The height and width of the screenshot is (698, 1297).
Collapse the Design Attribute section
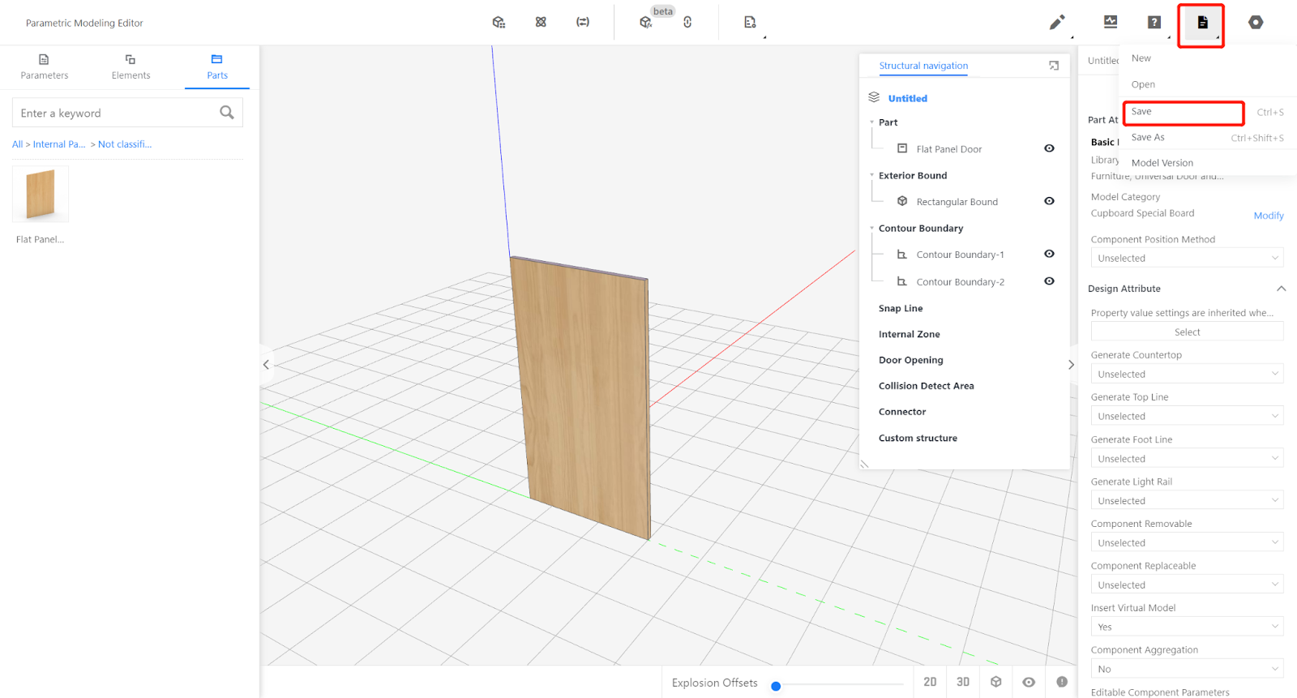coord(1281,289)
